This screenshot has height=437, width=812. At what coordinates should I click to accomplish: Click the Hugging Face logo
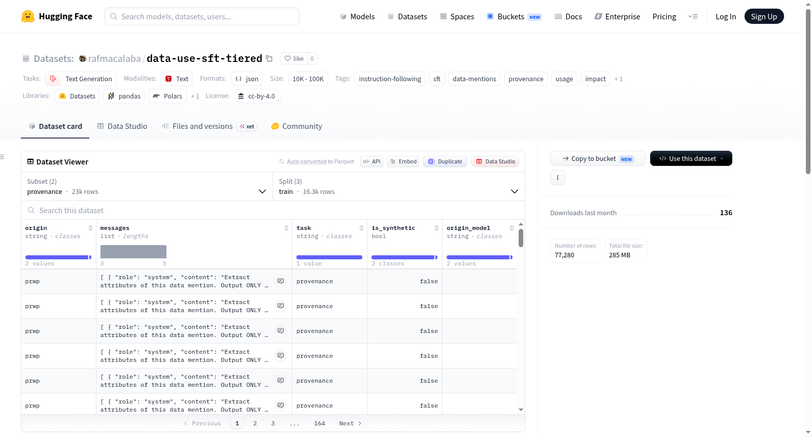[57, 16]
